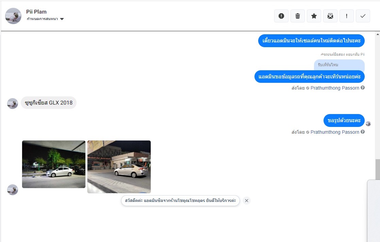380x242 pixels.
Task: Click the scroll up arrow of the chat
Action: pyautogui.click(x=378, y=34)
